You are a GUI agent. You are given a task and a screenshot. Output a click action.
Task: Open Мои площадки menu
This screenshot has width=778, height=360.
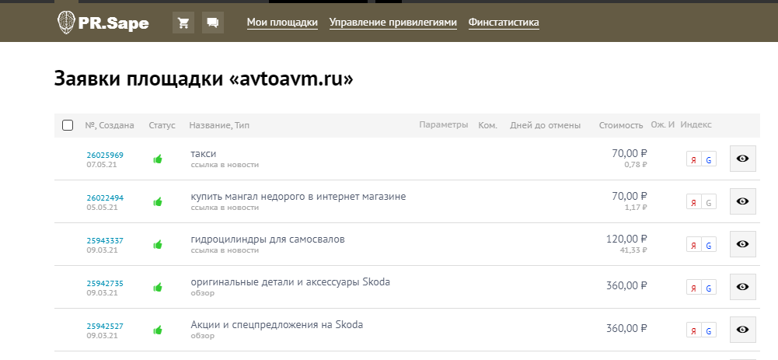click(282, 23)
